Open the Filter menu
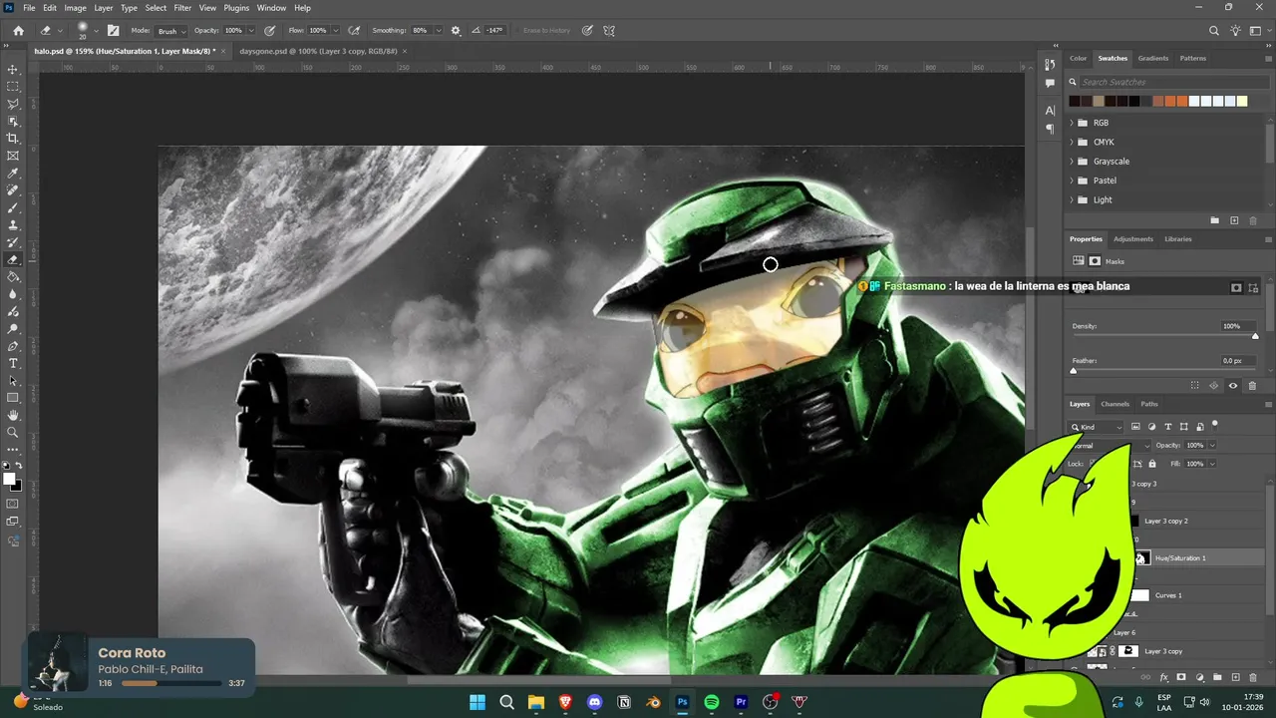1276x718 pixels. (182, 8)
